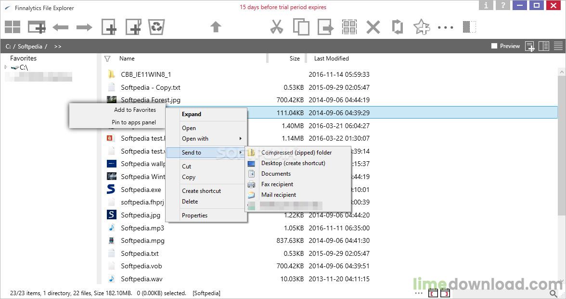Click the Copy icon in toolbar
The width and height of the screenshot is (566, 299).
(x=301, y=27)
